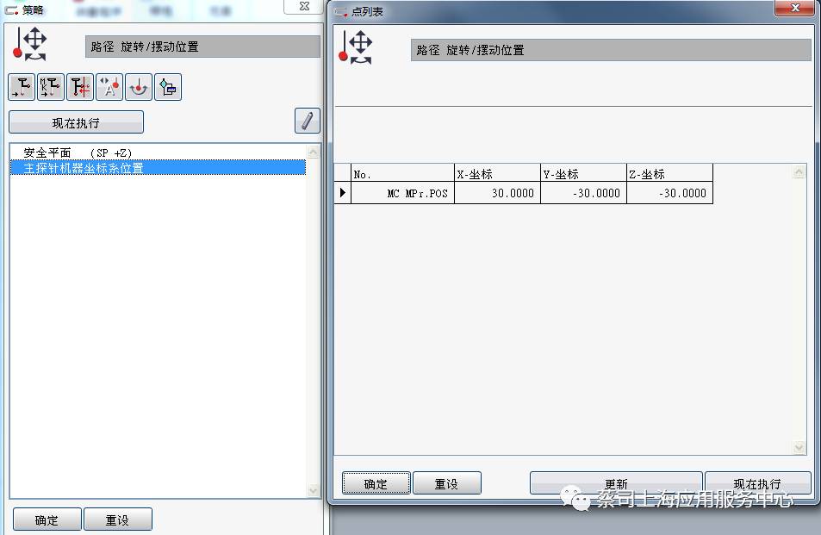Click the X-坐标 column header

tap(497, 174)
